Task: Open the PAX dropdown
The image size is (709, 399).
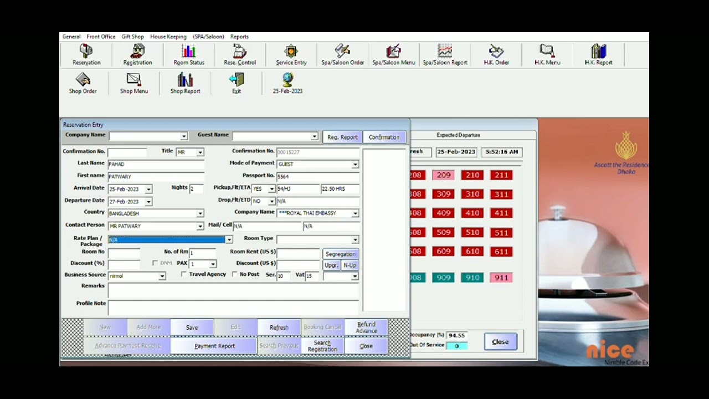Action: coord(213,264)
